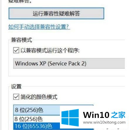Click the black Win10 watermark text
The width and height of the screenshot is (129, 130).
click(96, 115)
